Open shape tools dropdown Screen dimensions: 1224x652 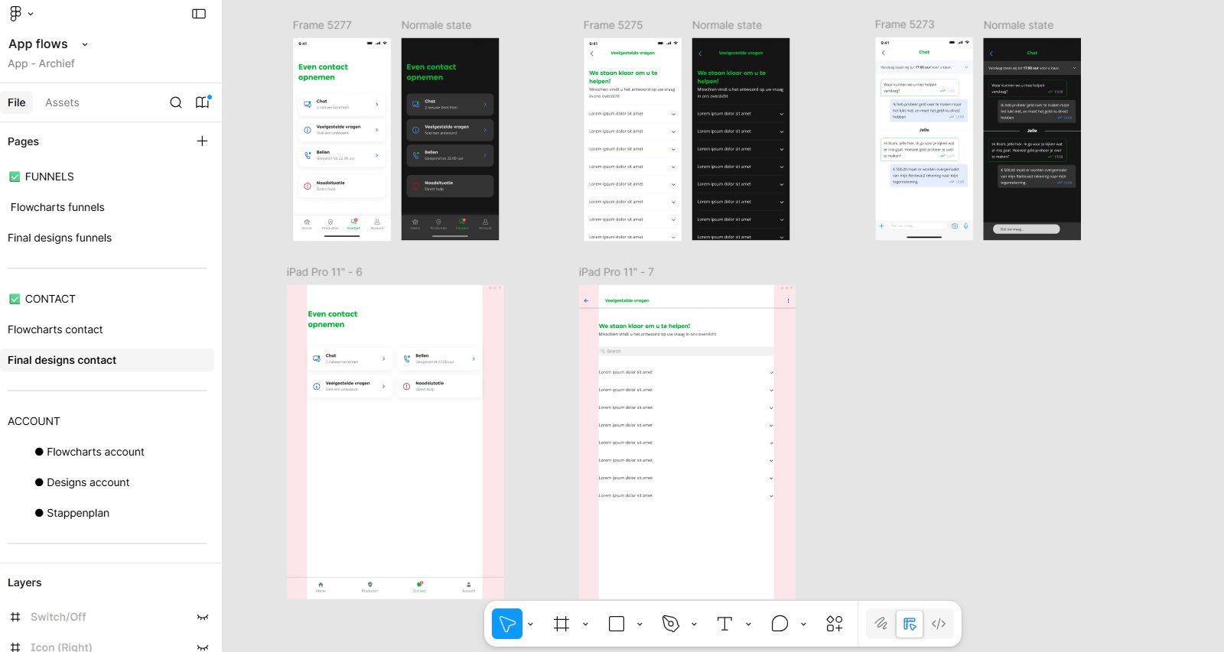tap(640, 624)
